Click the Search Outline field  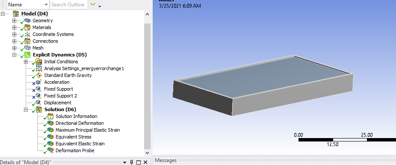tap(69, 5)
